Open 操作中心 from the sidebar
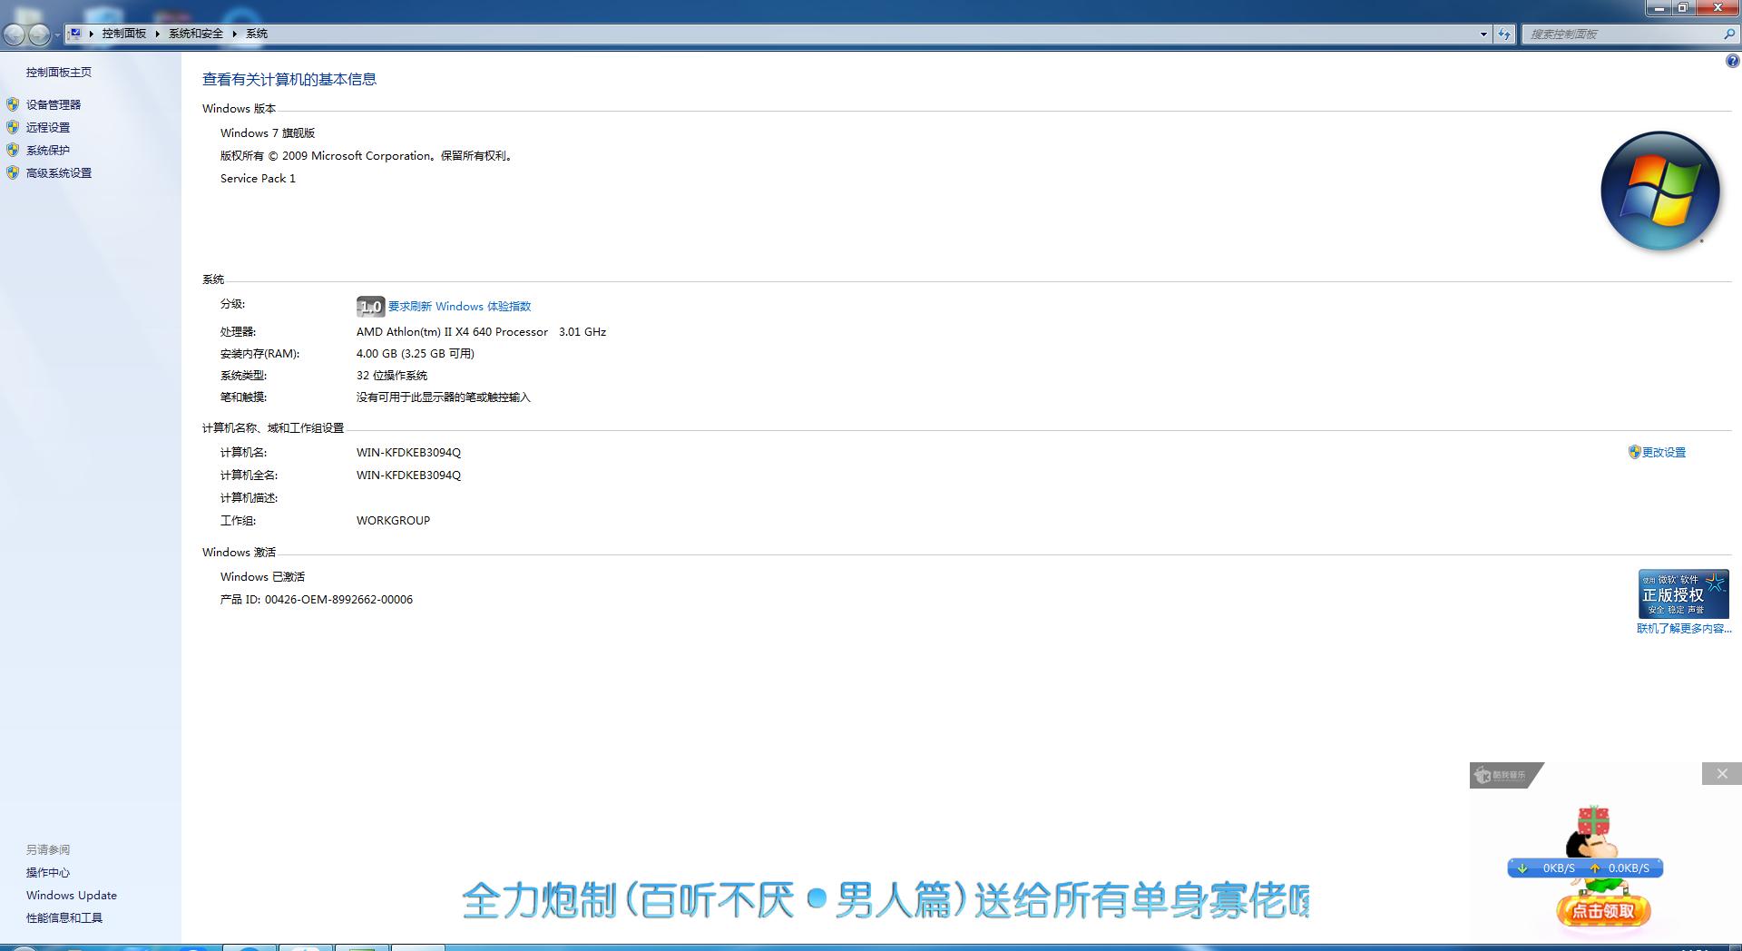This screenshot has height=951, width=1742. [48, 872]
